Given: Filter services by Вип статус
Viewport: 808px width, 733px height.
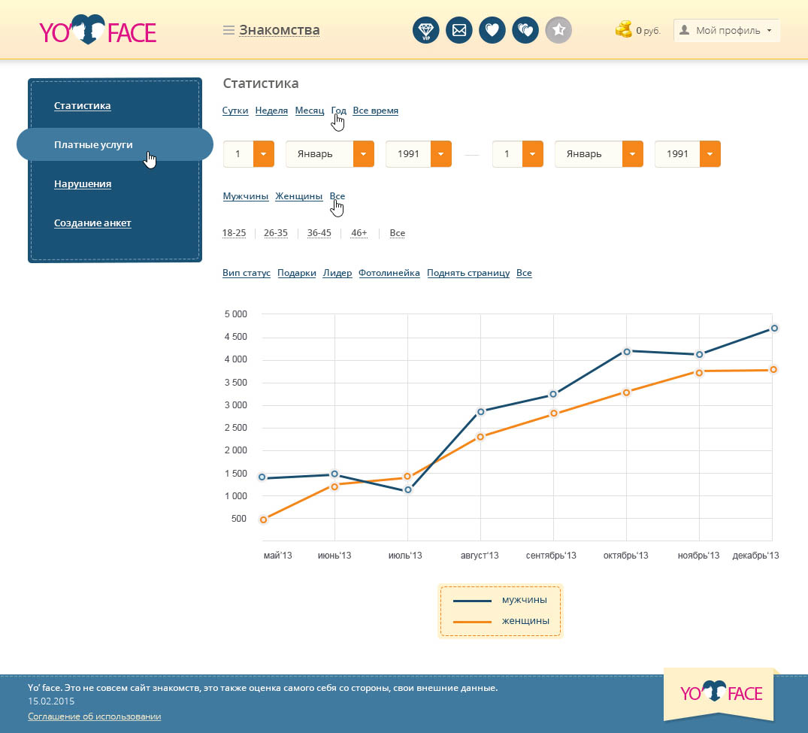Looking at the screenshot, I should (x=247, y=273).
